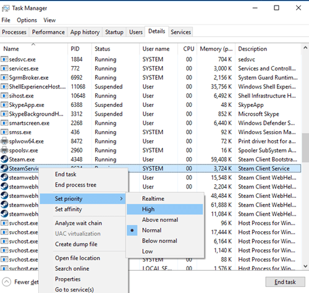The image size is (309, 293).
Task: Open the View menu
Action: (49, 20)
